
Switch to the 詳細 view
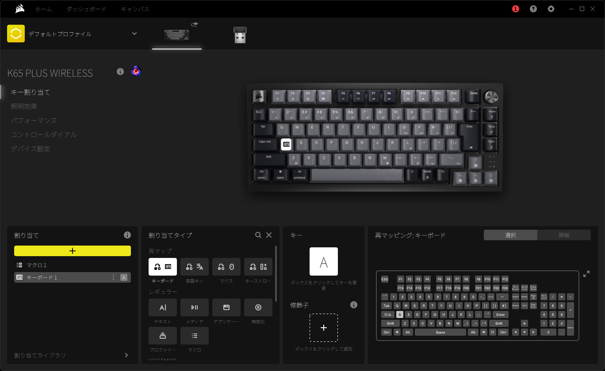[564, 235]
